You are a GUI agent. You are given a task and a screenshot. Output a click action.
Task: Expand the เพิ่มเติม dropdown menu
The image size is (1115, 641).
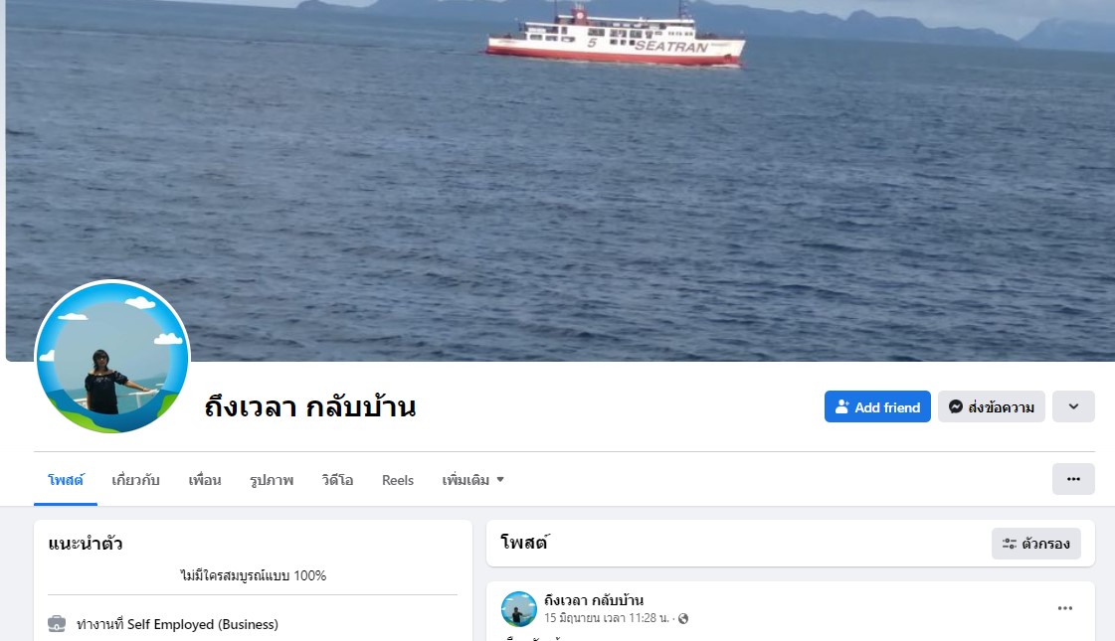(x=472, y=480)
